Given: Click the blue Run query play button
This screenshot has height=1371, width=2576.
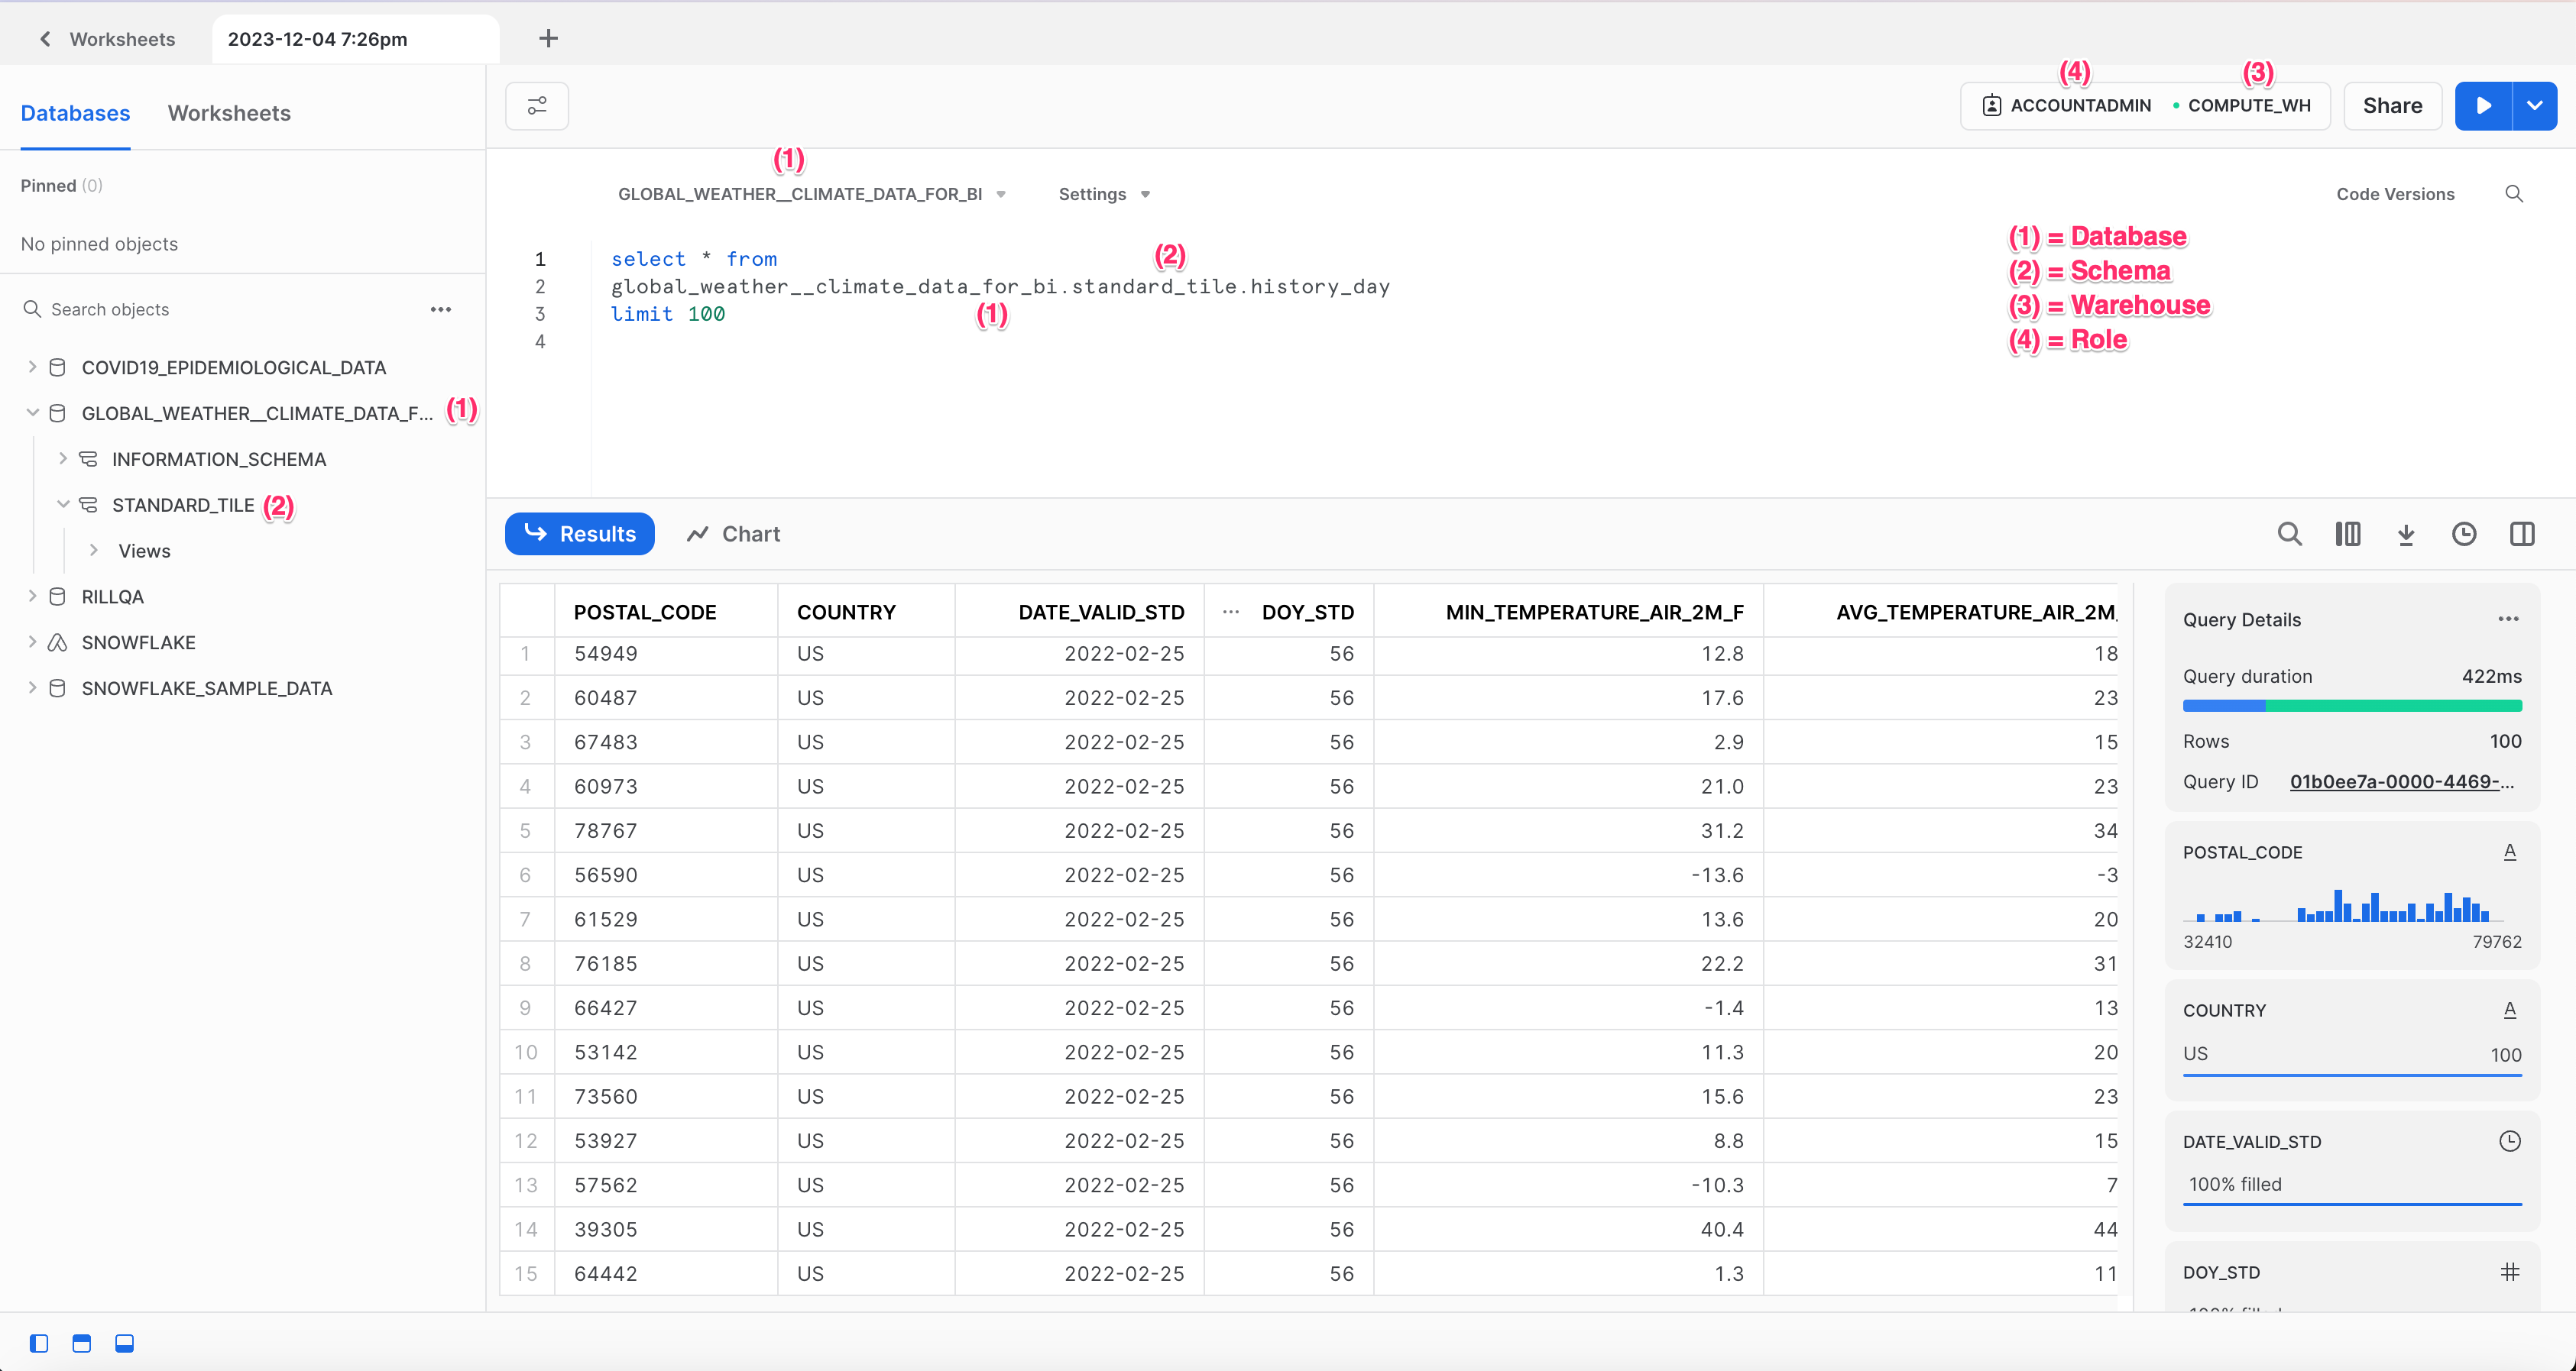Looking at the screenshot, I should coord(2483,106).
